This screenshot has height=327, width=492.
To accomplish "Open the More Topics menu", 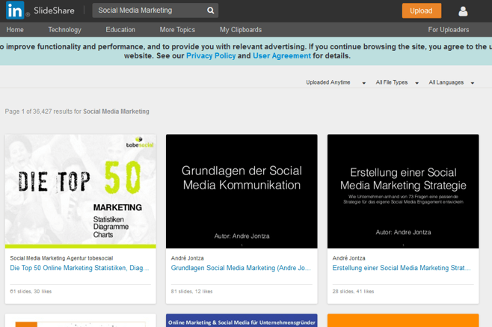I will 177,29.
